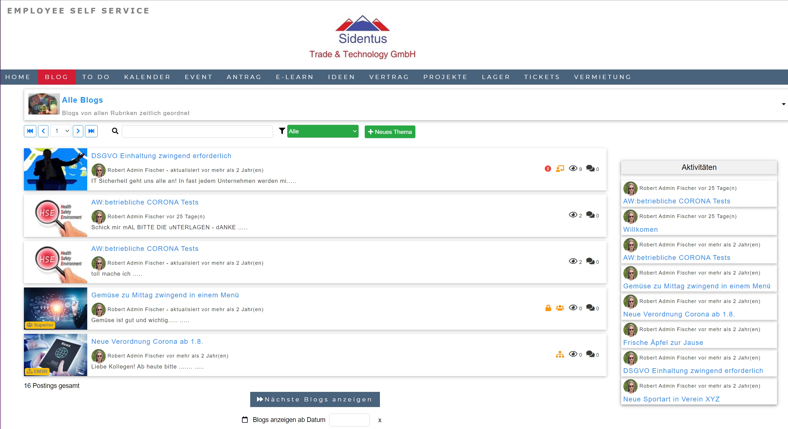The height and width of the screenshot is (429, 788).
Task: Jump to last page of blogs
Action: tap(91, 131)
